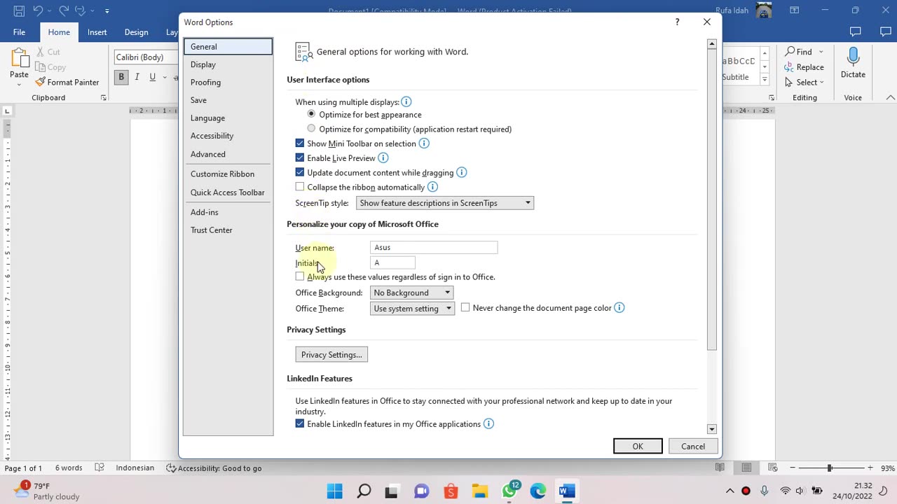The height and width of the screenshot is (504, 897).
Task: Toggle Italic formatting in the ribbon
Action: coord(137,77)
